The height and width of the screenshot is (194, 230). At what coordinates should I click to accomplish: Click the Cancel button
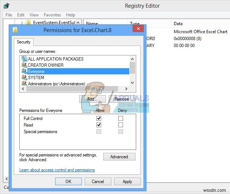point(98,181)
